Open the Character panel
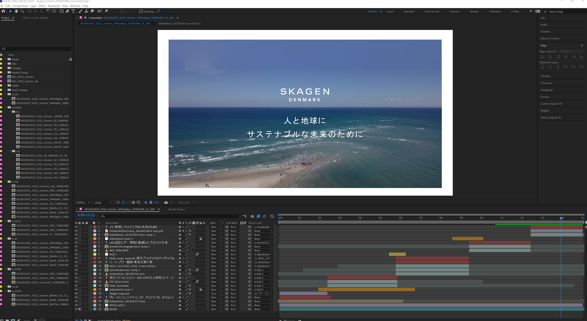This screenshot has width=587, height=321. point(546,83)
